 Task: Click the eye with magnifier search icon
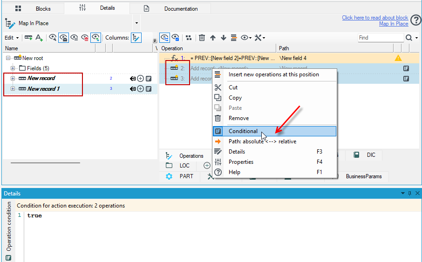tap(53, 38)
